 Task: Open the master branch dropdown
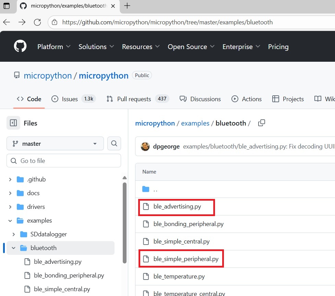pos(55,144)
